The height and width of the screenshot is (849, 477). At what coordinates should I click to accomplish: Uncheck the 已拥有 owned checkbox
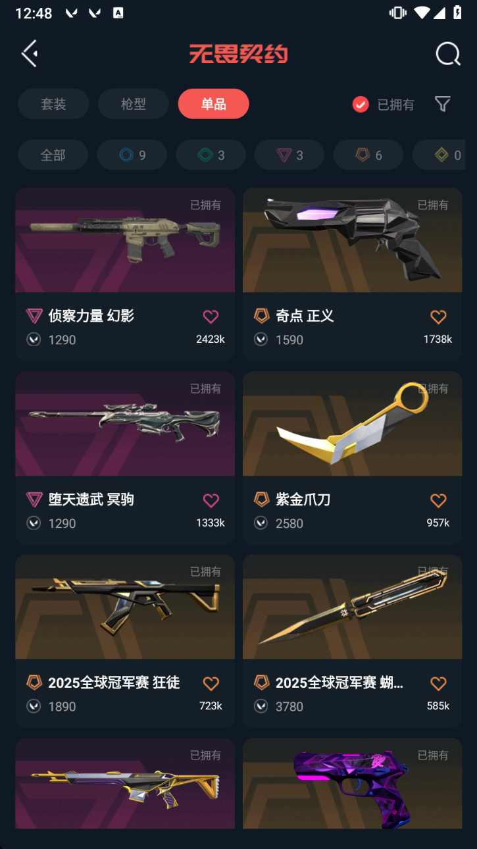[361, 104]
